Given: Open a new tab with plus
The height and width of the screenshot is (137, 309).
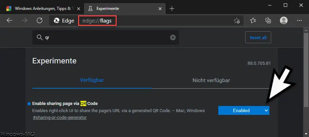Looking at the screenshot, I should coord(172,9).
